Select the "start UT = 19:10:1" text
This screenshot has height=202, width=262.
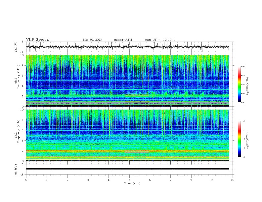pos(160,40)
